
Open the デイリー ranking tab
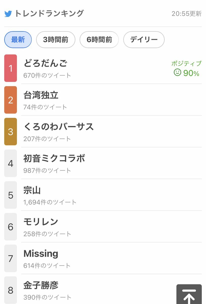144,40
